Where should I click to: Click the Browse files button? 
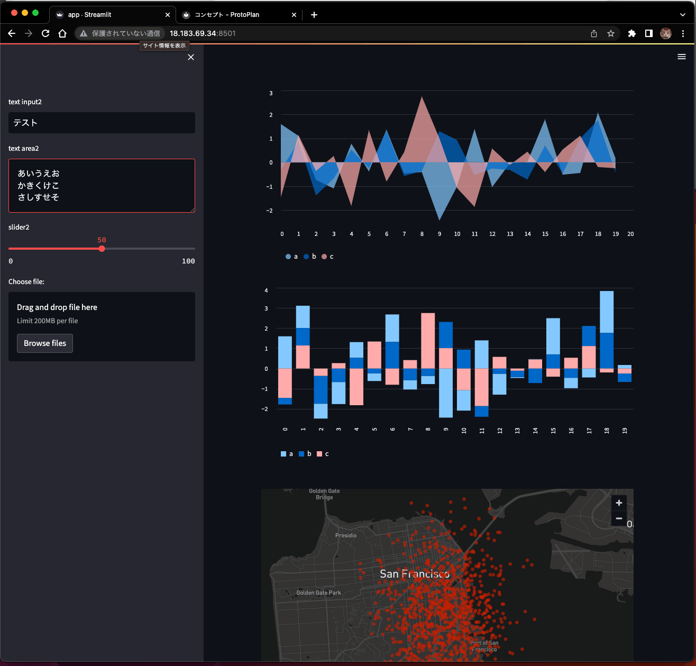pos(44,343)
